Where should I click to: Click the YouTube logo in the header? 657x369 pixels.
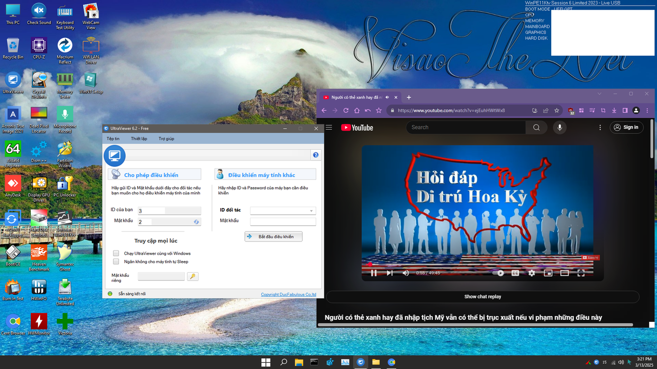(x=357, y=128)
